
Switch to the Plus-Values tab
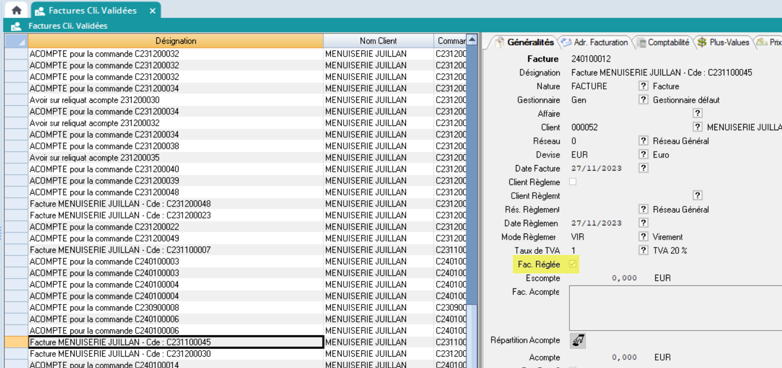tap(724, 42)
